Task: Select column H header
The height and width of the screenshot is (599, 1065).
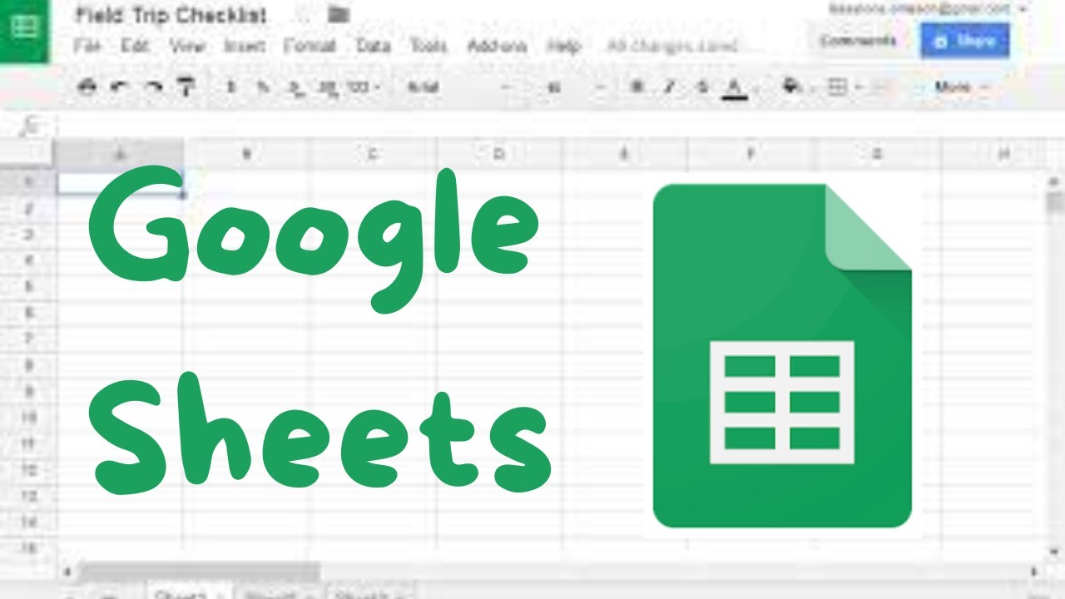Action: 992,154
